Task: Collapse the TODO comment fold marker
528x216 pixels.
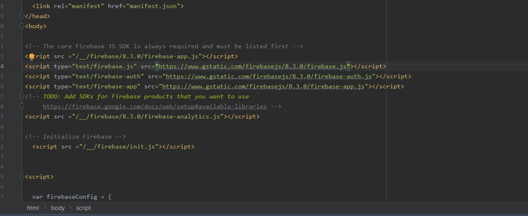Action: point(22,96)
